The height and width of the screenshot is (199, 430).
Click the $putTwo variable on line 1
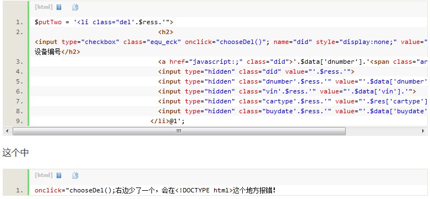[x=48, y=22]
